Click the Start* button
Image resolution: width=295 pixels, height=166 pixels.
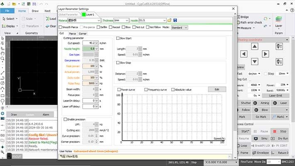244,131
